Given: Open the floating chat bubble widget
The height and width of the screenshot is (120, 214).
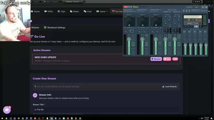Looking at the screenshot, I should [x=7, y=110].
